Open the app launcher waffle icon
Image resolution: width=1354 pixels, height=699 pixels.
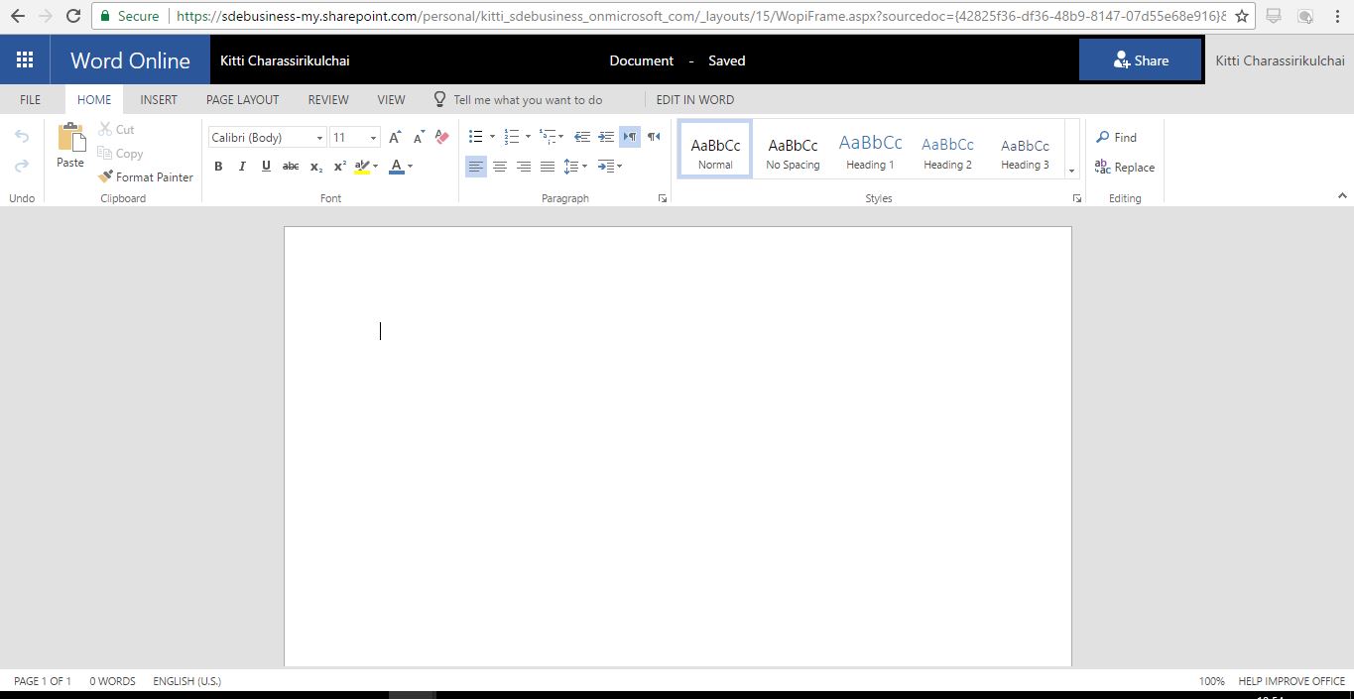coord(25,60)
